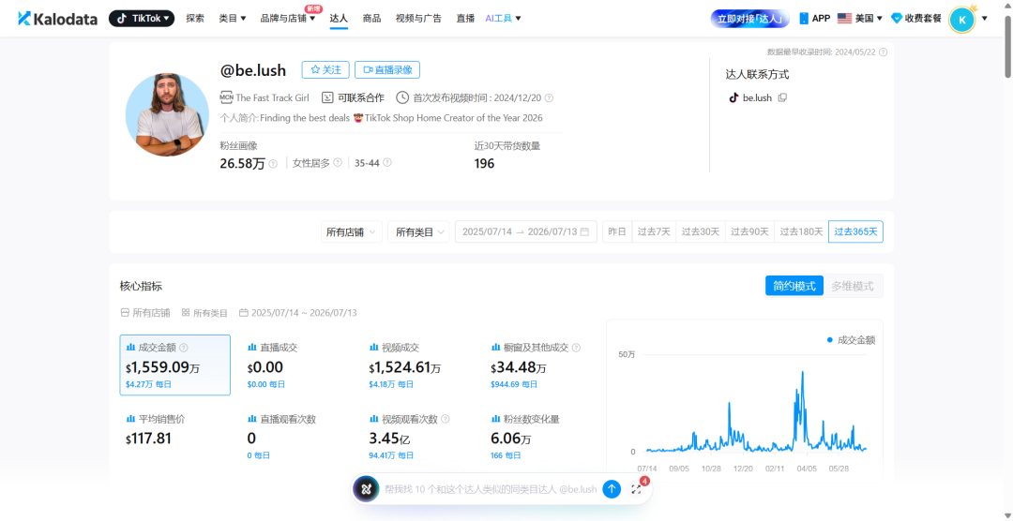
Task: Click the @be.lush profile photo
Action: pos(167,114)
